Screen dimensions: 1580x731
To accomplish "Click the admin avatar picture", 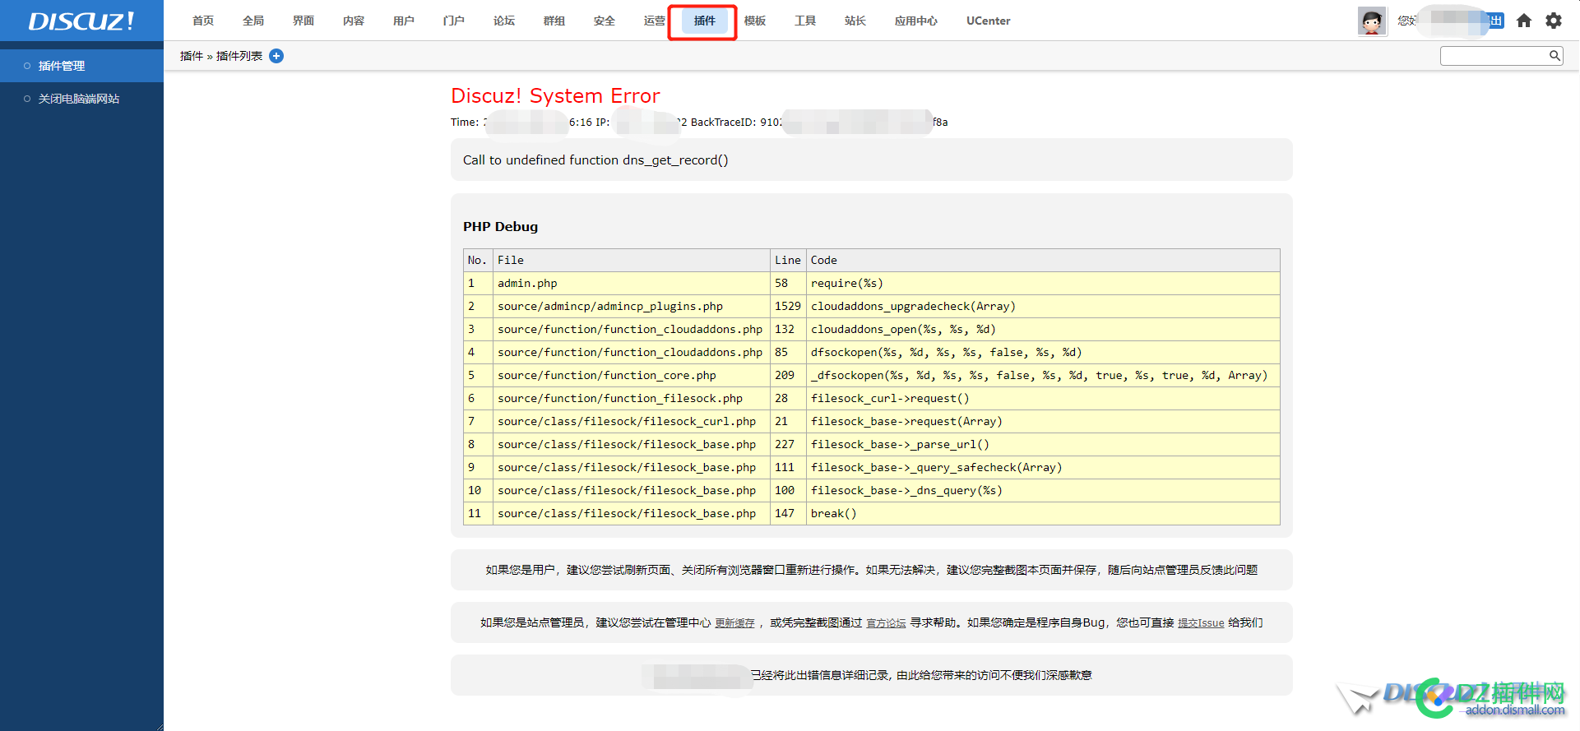I will click(x=1372, y=21).
